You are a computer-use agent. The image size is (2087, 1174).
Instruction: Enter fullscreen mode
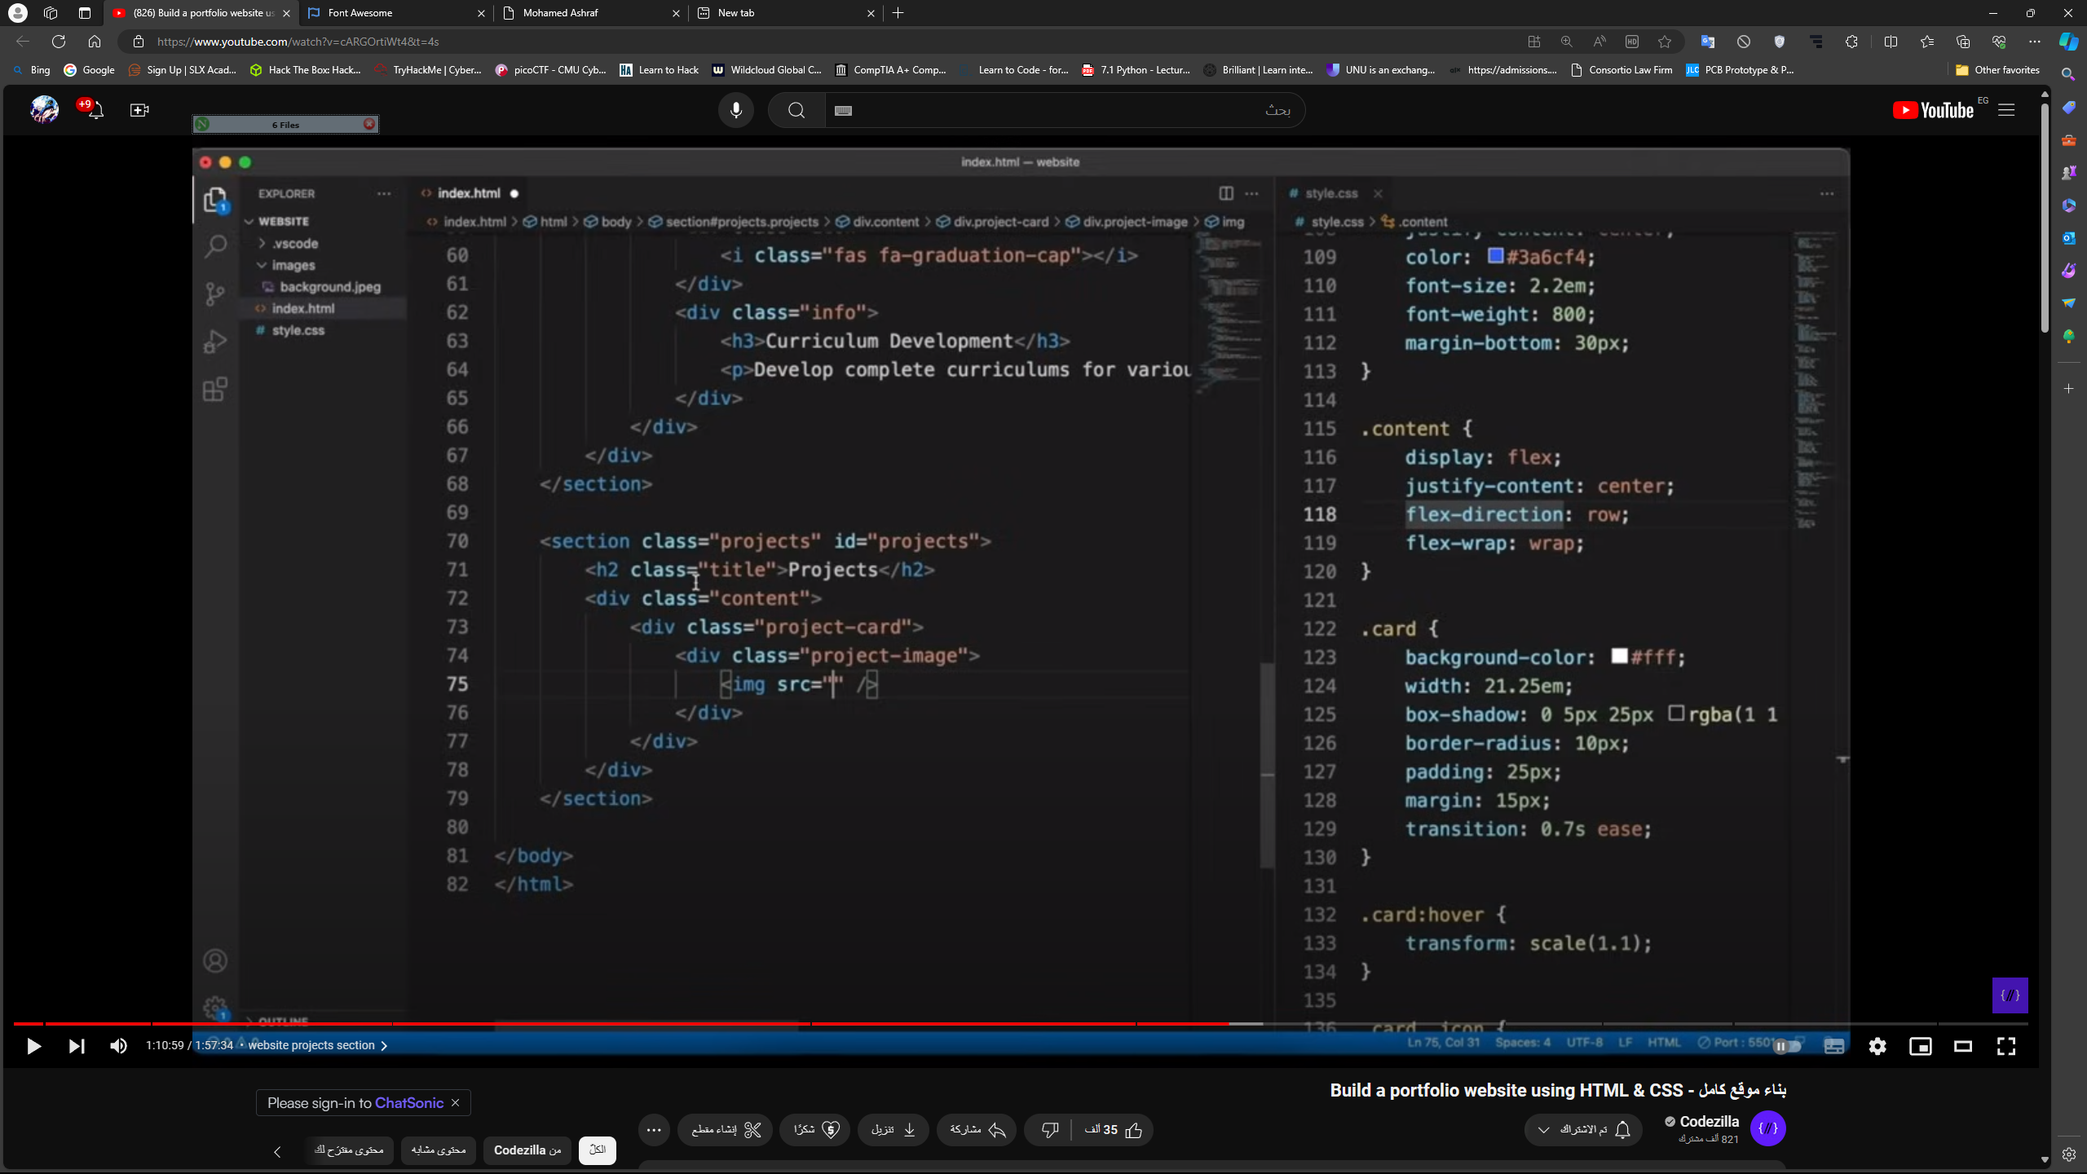tap(2006, 1046)
